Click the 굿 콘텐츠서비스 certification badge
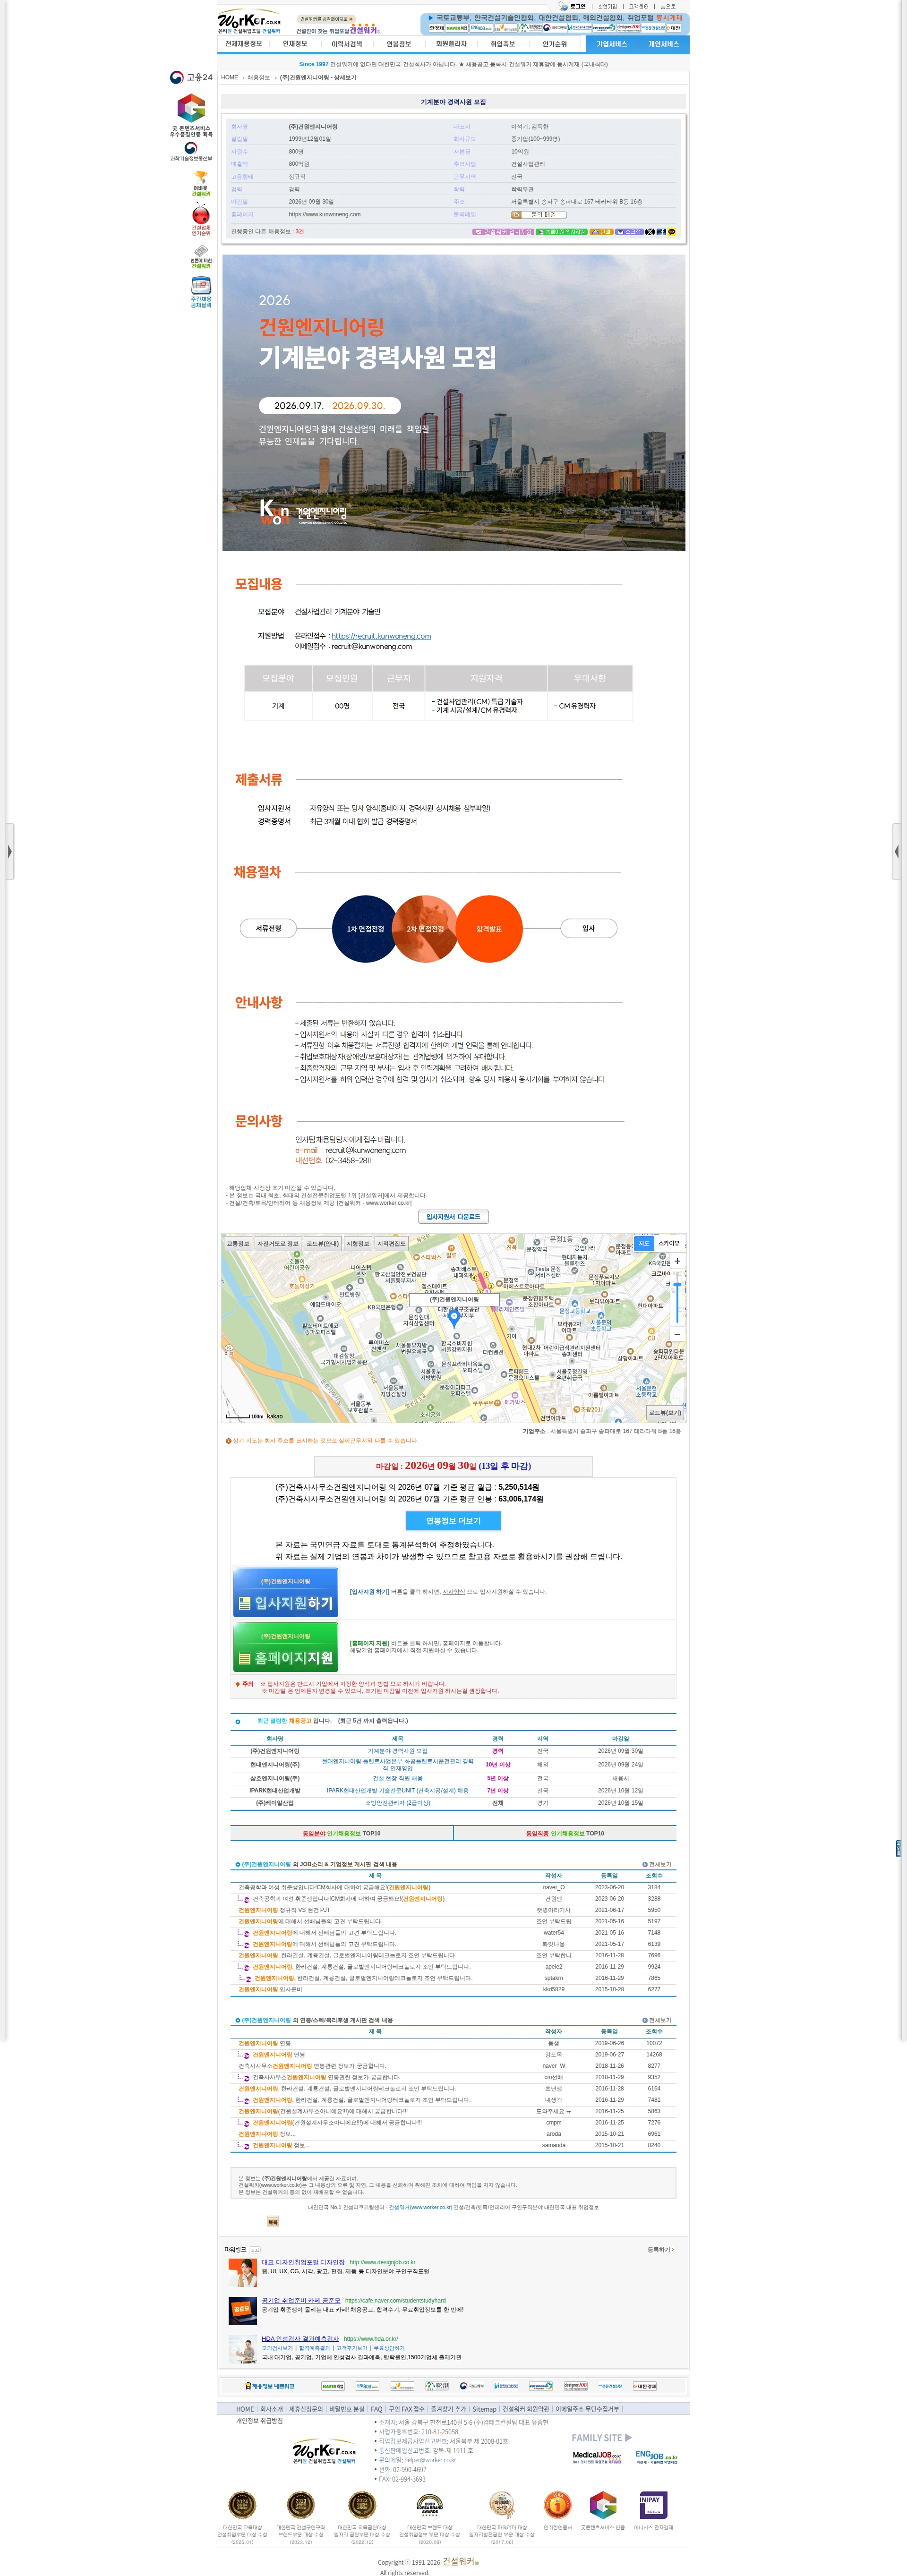Screen dimensions: 907x2576 [191, 115]
